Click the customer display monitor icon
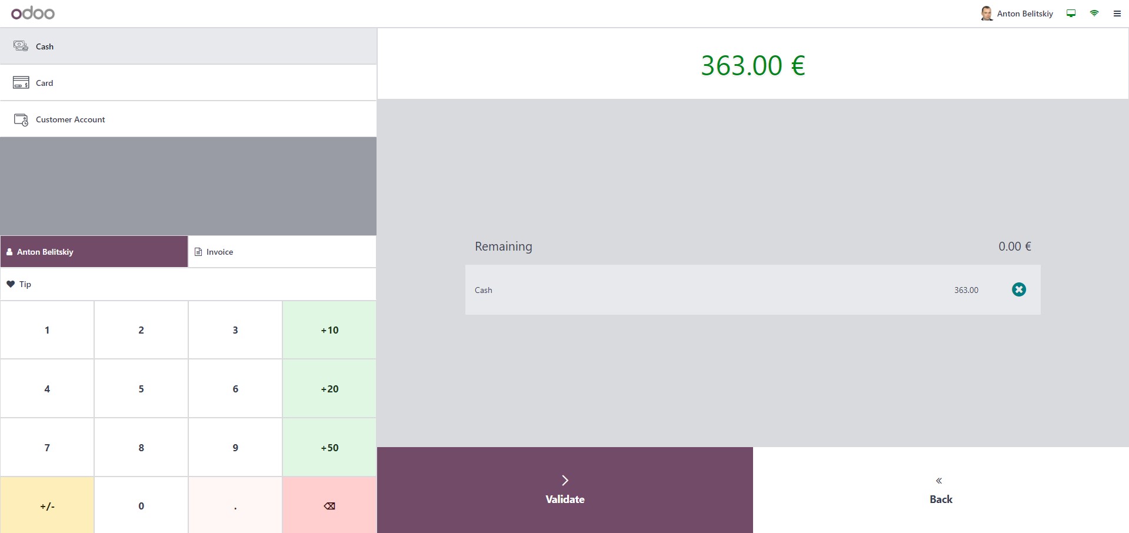The height and width of the screenshot is (533, 1129). (1071, 14)
